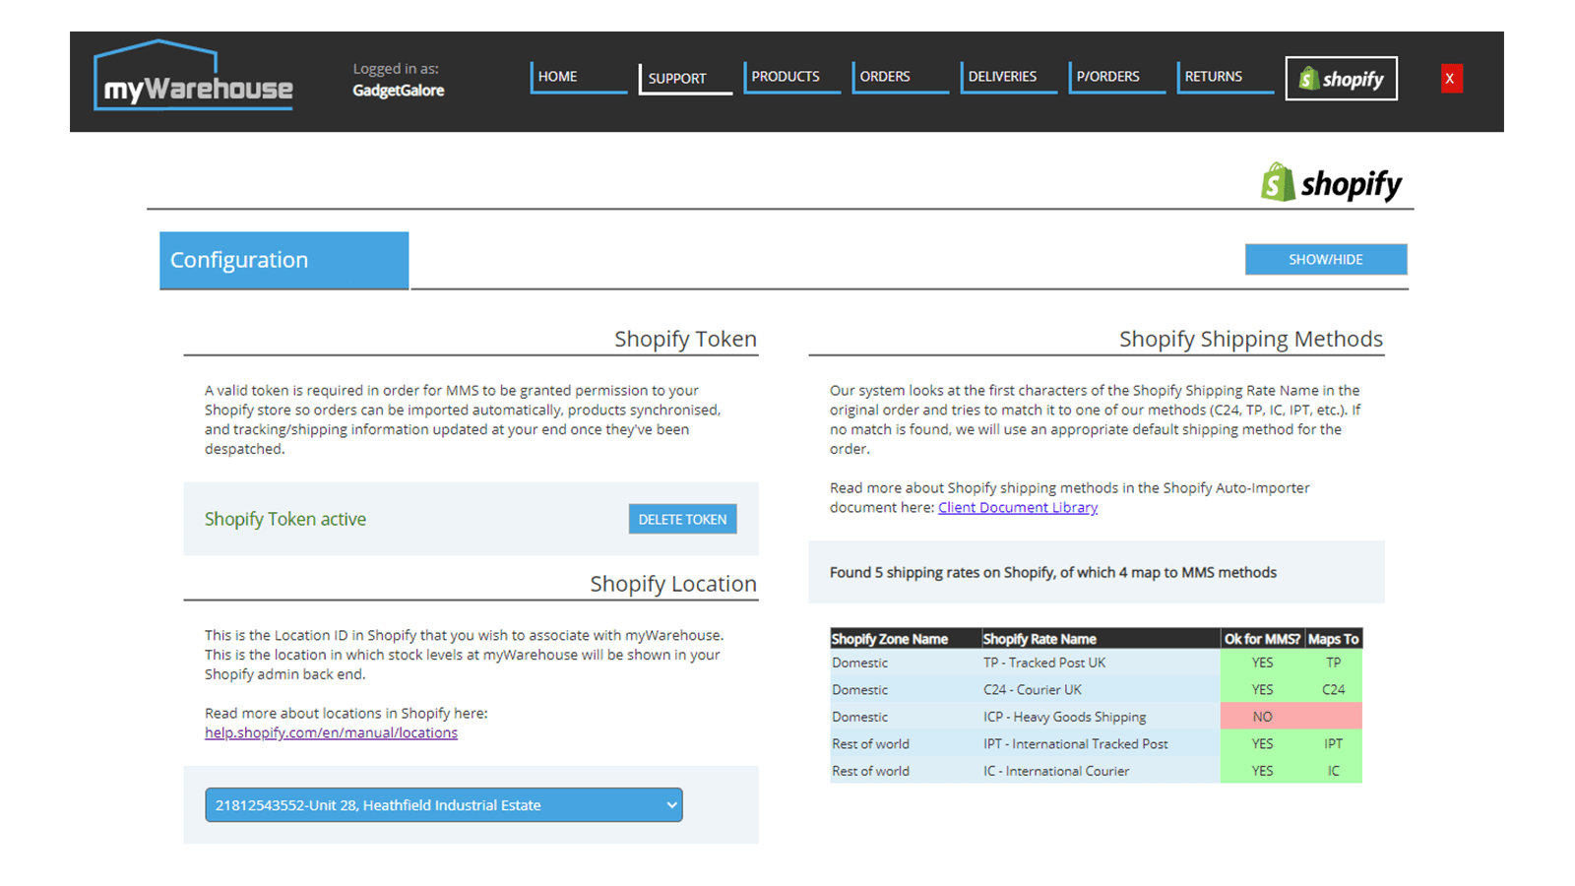Switch to the RETURNS section
This screenshot has height=886, width=1575.
pyautogui.click(x=1214, y=76)
